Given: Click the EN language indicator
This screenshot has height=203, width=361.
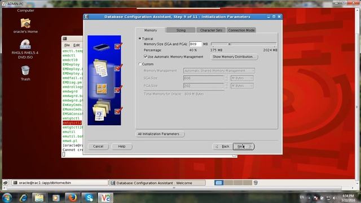Looking at the screenshot, I should click(x=302, y=197).
